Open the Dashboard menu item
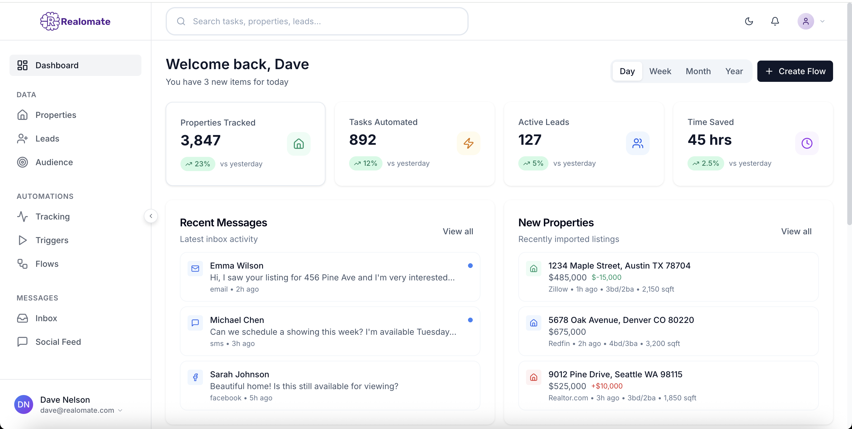852x429 pixels. coord(57,65)
